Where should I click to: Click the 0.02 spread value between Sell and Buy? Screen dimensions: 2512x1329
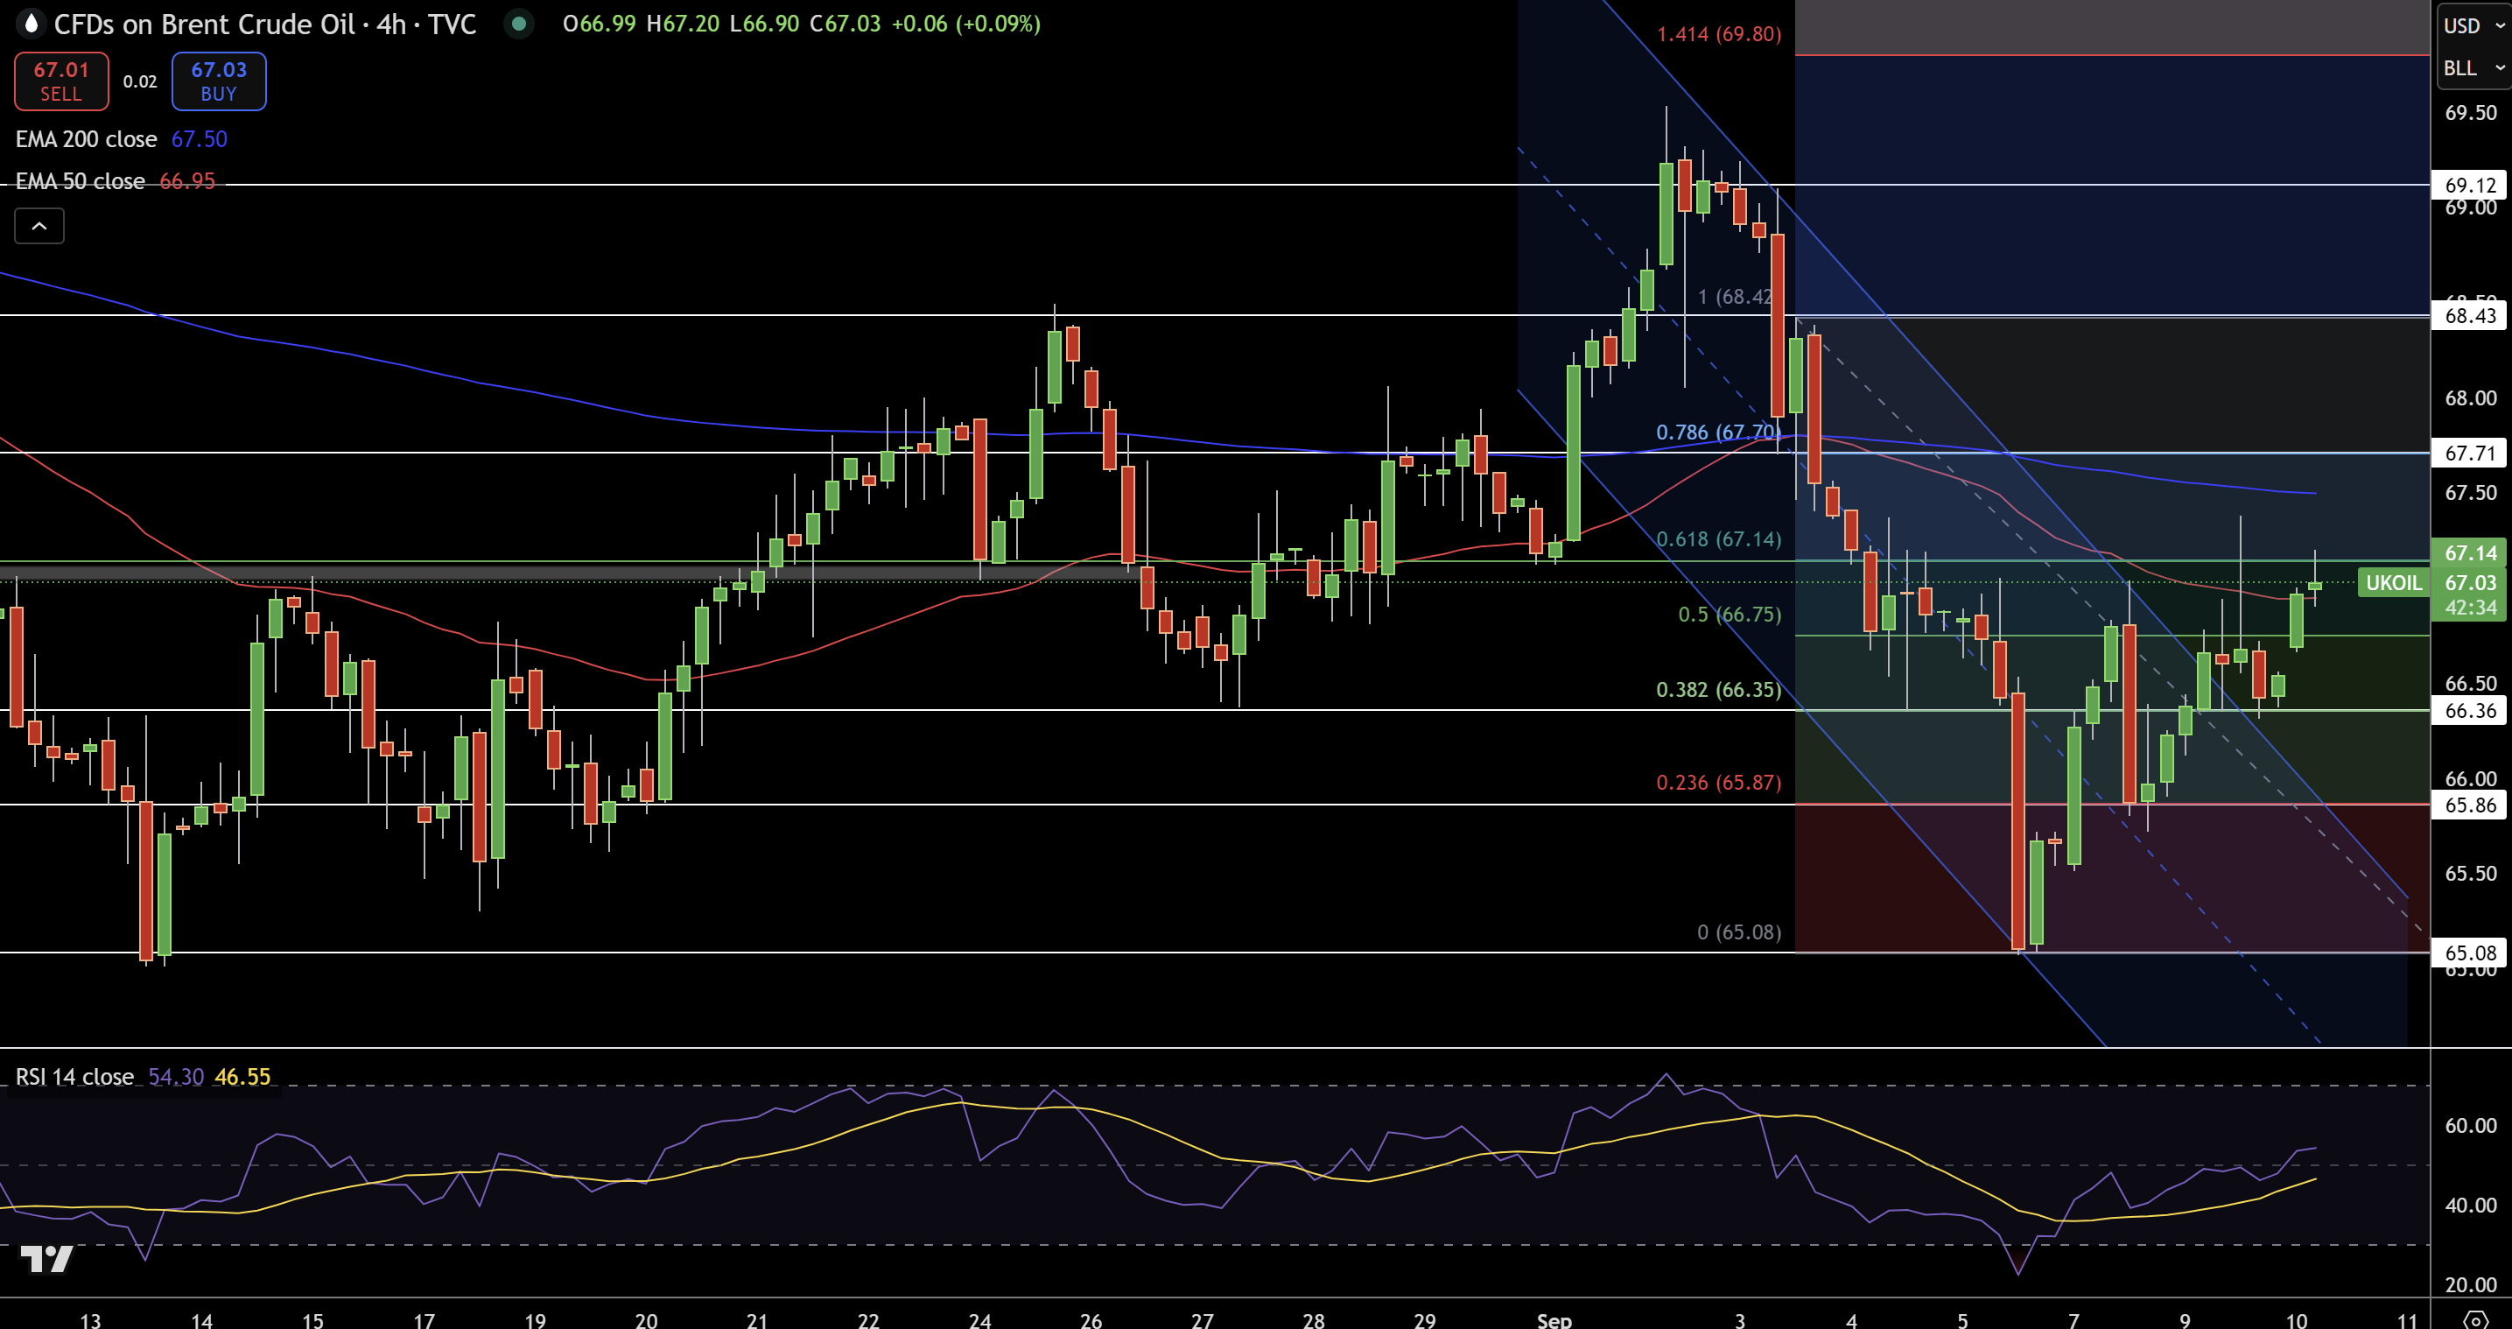click(x=139, y=82)
